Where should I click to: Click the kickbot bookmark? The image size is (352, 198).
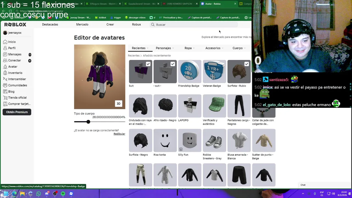point(100,18)
